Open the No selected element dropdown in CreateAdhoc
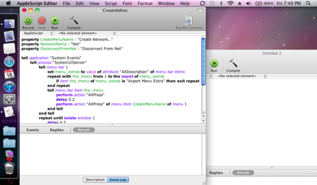Screen dimensions: 317x185 [85, 33]
